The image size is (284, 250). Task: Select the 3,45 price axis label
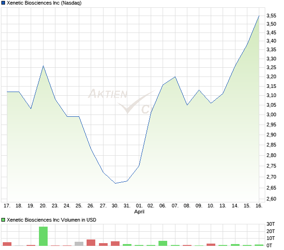pos(271,33)
